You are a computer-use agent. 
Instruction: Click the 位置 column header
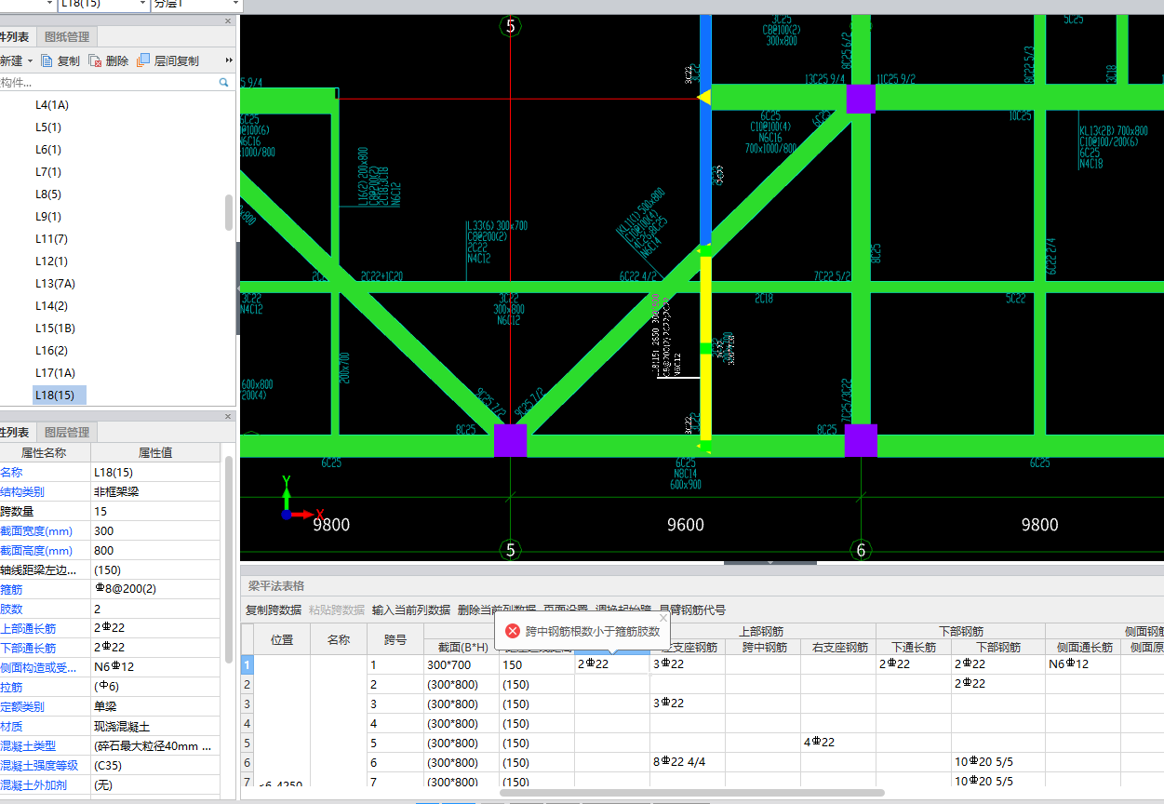[282, 639]
